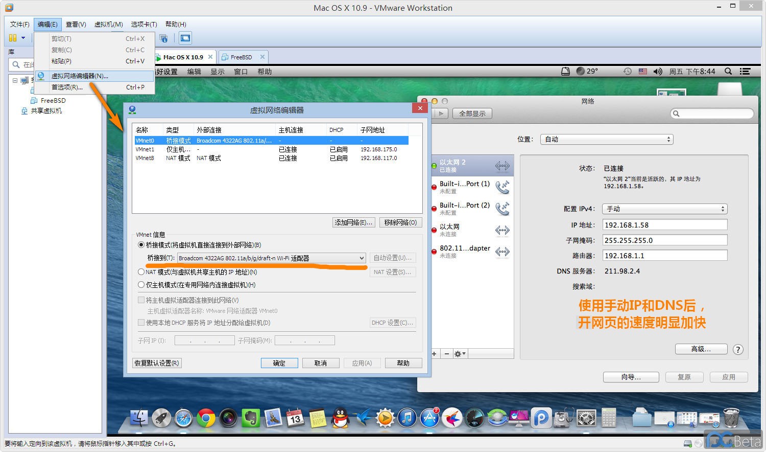Open Notification Center list icon in Mac menu bar
Viewport: 766px width, 452px height.
pyautogui.click(x=745, y=72)
